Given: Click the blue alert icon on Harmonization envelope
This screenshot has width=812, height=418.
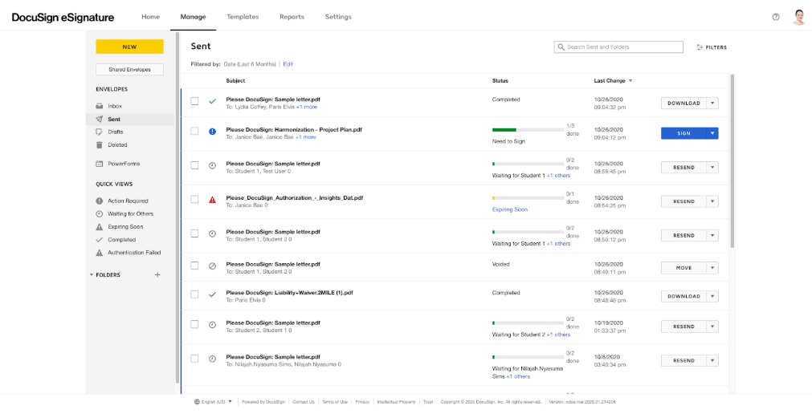Looking at the screenshot, I should 212,132.
